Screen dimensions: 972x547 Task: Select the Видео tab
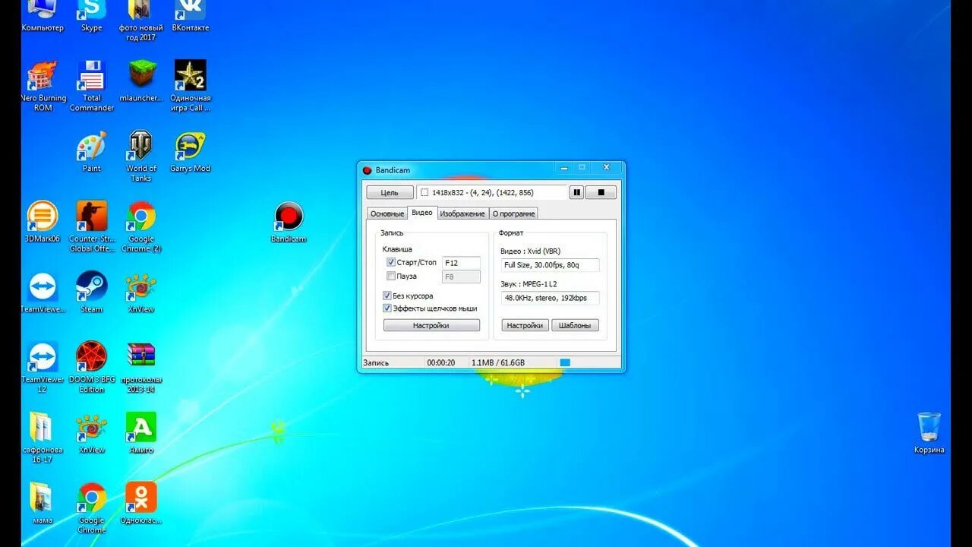(x=422, y=213)
